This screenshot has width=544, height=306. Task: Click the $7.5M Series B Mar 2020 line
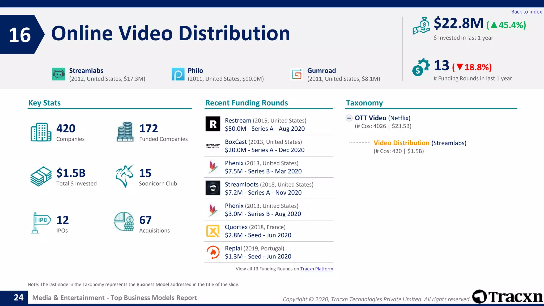pos(263,171)
